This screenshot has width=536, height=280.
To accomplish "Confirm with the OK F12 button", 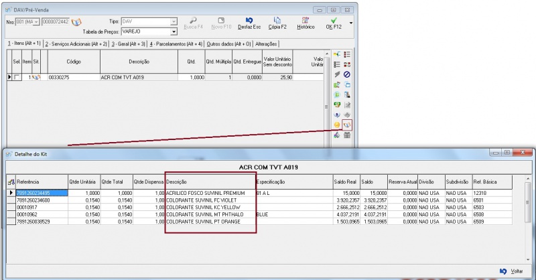I will [333, 23].
